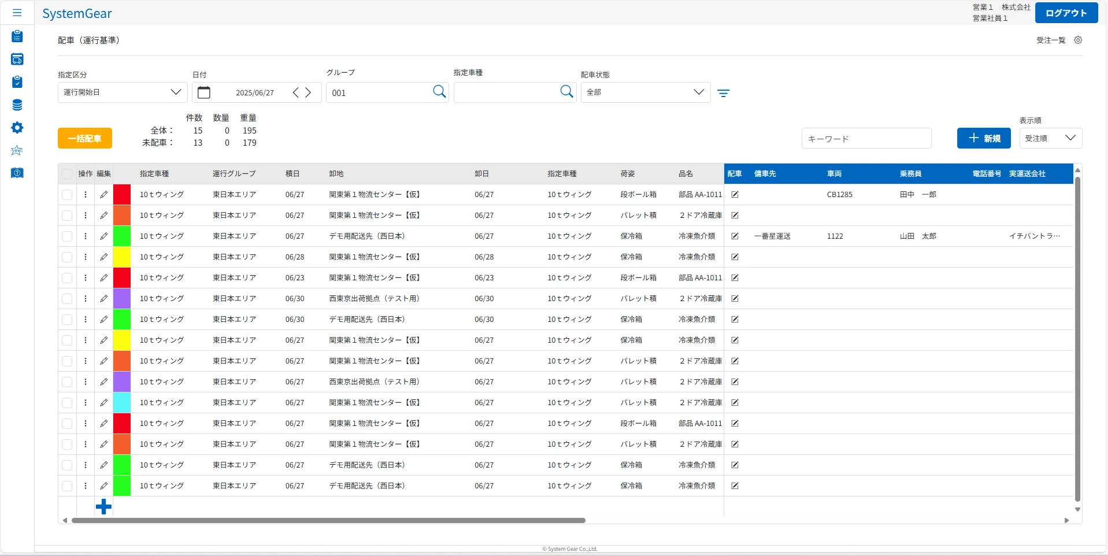Tick the checkbox of the first table row
Viewport: 1108px width, 556px height.
pos(67,195)
